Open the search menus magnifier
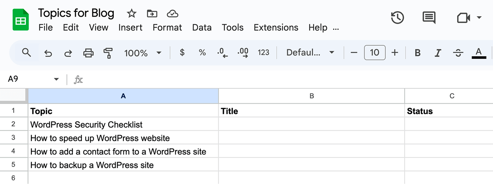The width and height of the screenshot is (493, 184). point(26,53)
